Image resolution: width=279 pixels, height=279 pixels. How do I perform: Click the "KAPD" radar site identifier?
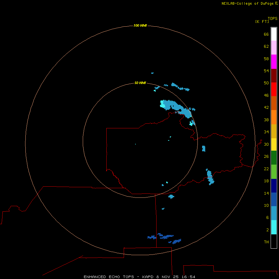[148, 277]
